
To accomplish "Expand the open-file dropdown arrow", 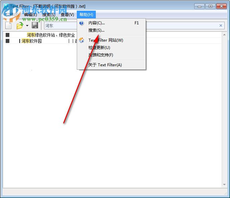I will (27, 26).
